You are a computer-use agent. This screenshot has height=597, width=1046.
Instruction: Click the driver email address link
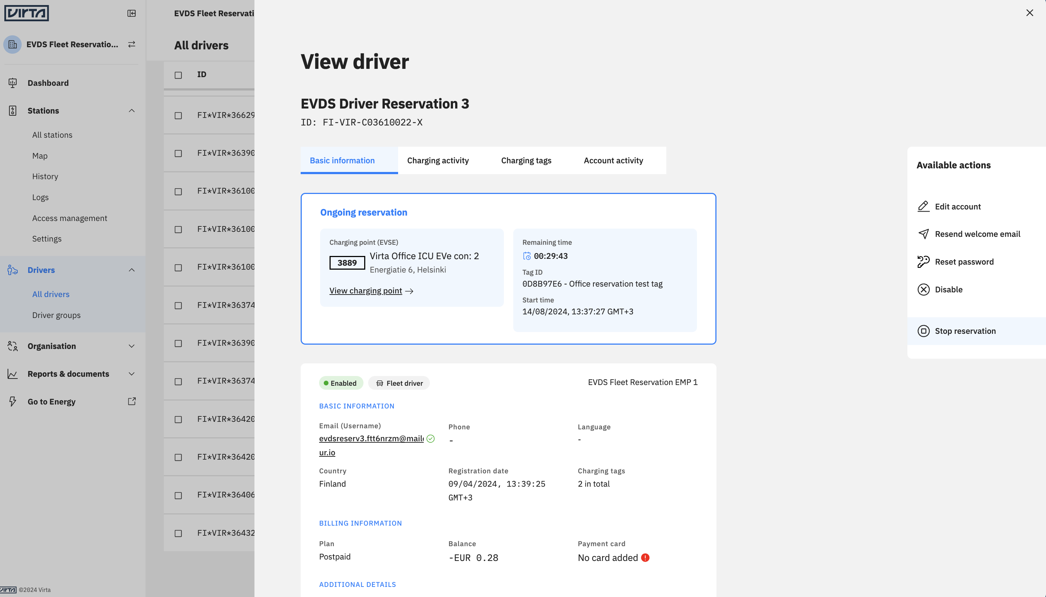click(371, 445)
